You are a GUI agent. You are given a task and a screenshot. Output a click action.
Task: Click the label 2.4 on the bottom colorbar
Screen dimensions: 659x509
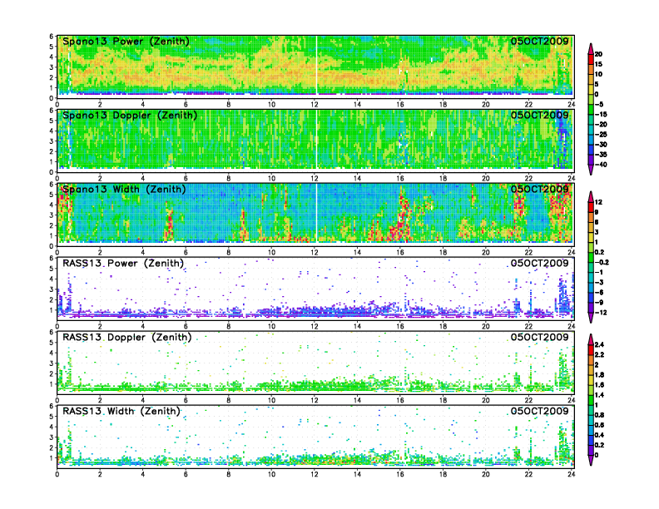[x=599, y=345]
